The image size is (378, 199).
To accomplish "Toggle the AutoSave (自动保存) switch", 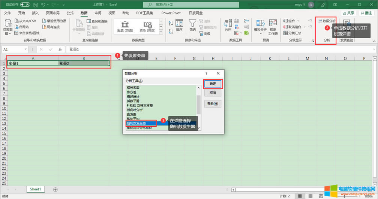I will 25,4.
